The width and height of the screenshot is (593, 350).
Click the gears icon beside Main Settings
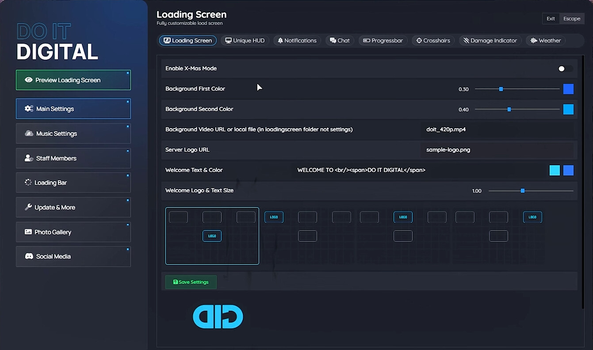point(29,109)
